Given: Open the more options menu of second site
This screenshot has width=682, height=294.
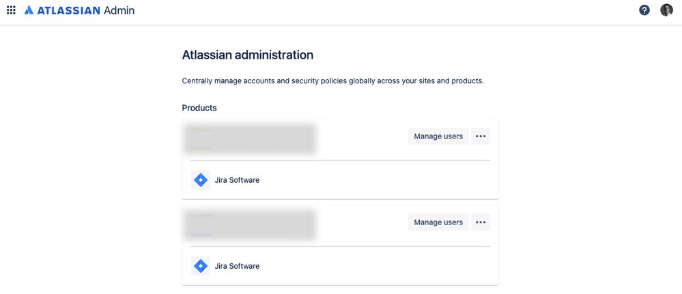Looking at the screenshot, I should pyautogui.click(x=481, y=222).
